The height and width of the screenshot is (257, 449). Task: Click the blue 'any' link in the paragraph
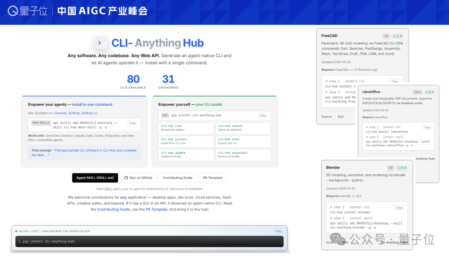pyautogui.click(x=124, y=198)
